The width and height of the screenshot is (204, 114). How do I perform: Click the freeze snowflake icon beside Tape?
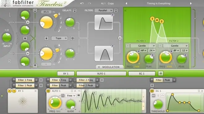[x=72, y=38]
